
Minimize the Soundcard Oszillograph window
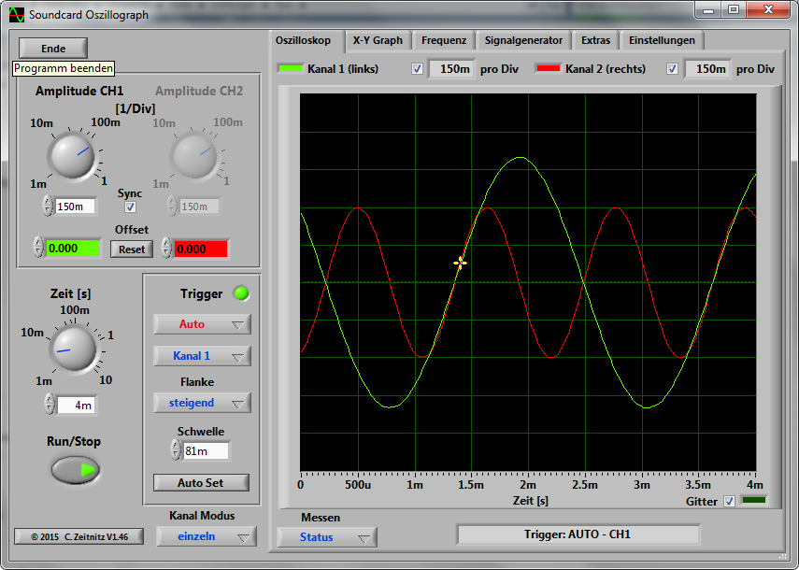[x=708, y=9]
